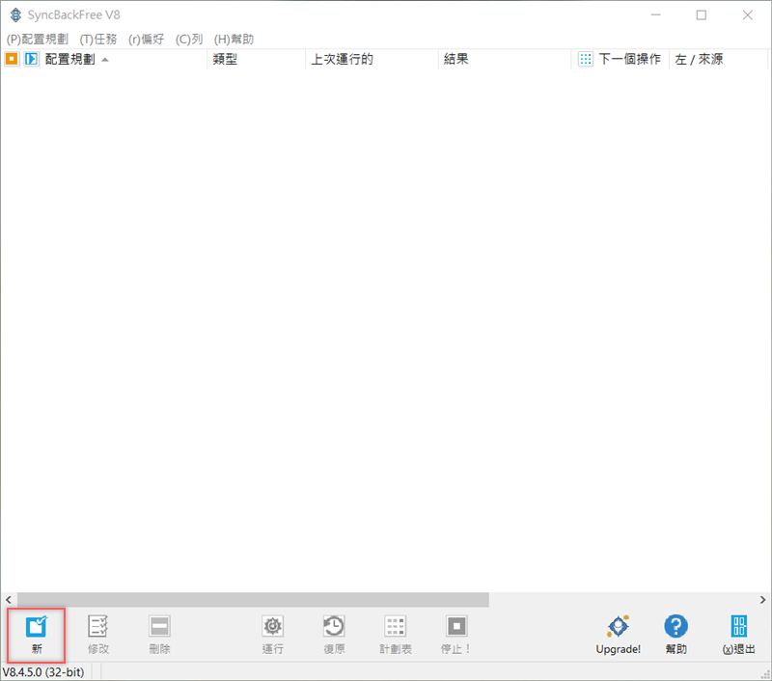
Task: Click the orange square header icon
Action: click(12, 59)
